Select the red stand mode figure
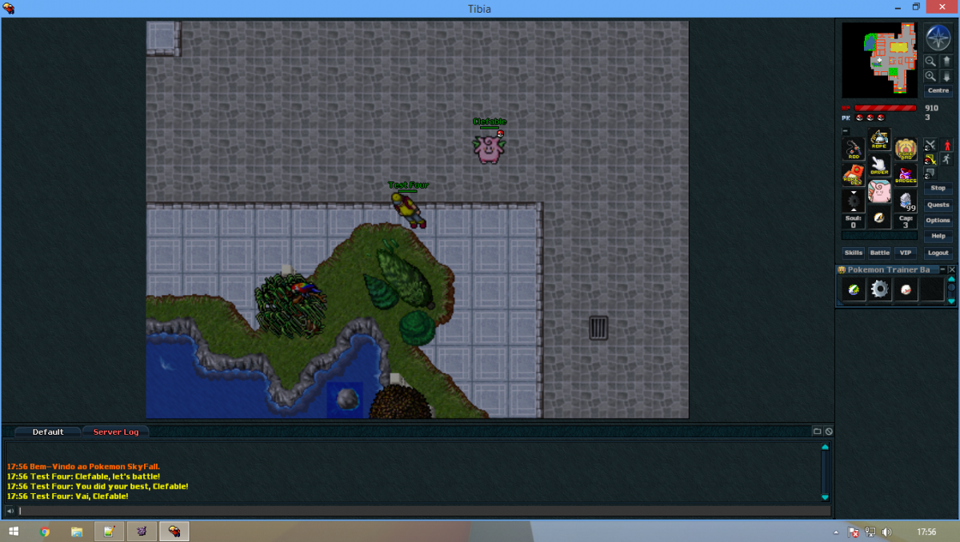 click(x=947, y=145)
